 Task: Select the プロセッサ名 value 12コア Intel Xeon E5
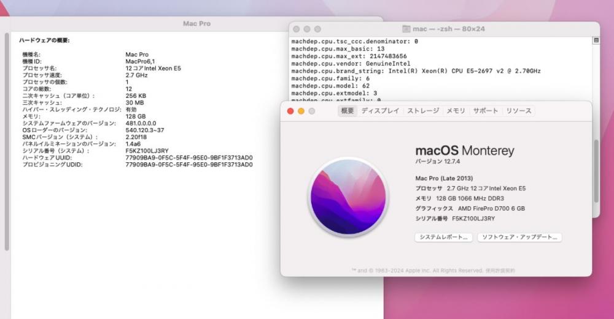tap(153, 69)
